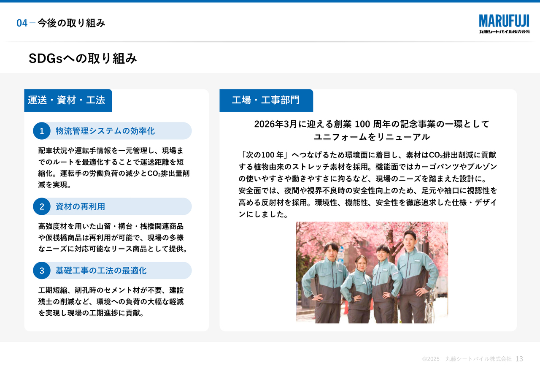540x374 pixels.
Task: Click the paragraph about 配車状況 route optimization
Action: (x=114, y=168)
